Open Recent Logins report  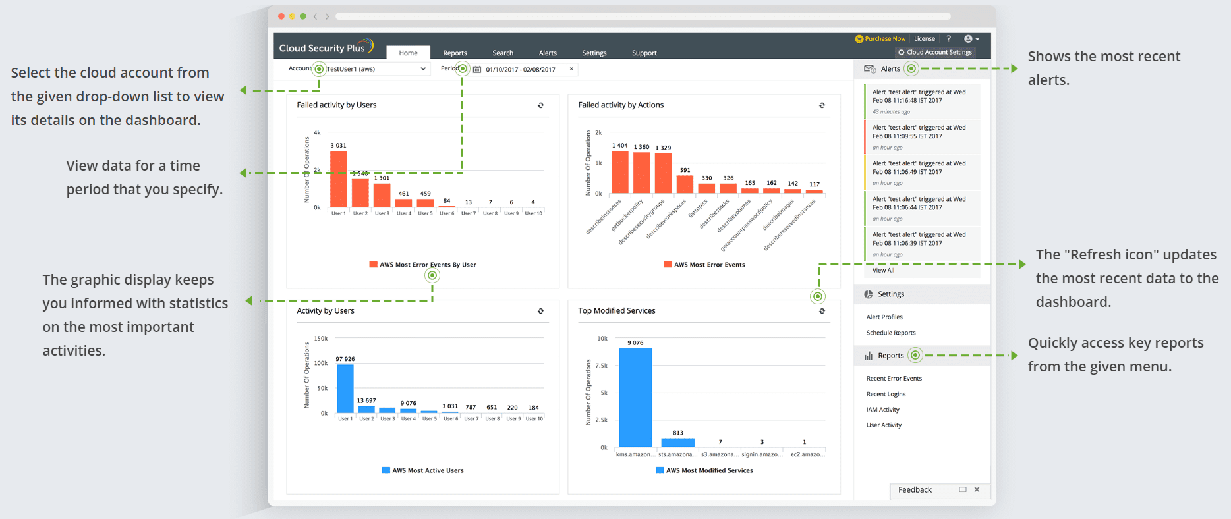click(x=886, y=395)
